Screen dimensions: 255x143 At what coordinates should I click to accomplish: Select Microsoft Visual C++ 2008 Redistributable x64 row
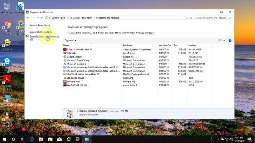[137, 67]
